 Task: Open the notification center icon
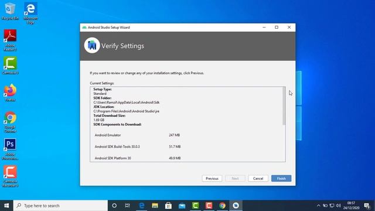(367, 206)
